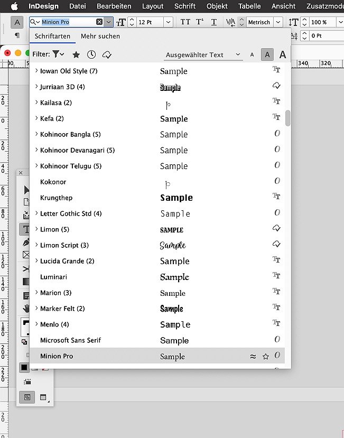Select the Pen tool

26,242
